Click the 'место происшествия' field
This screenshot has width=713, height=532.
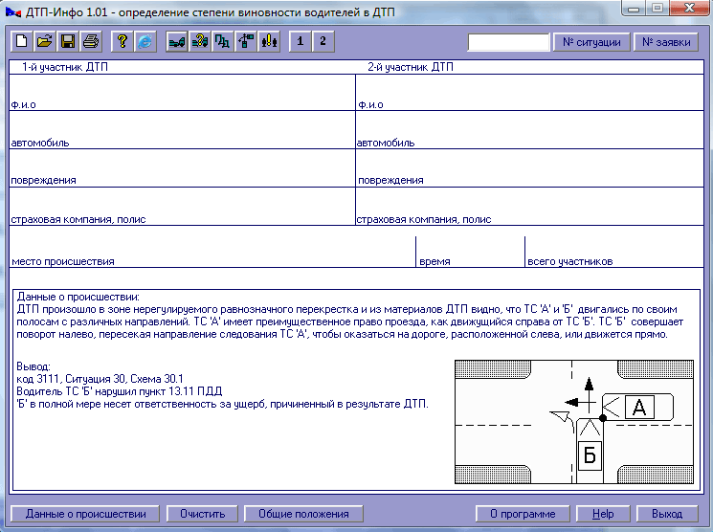point(212,247)
